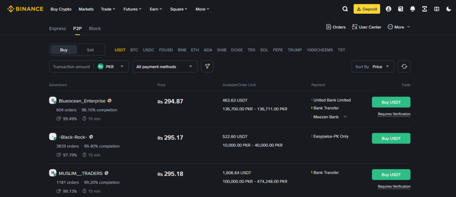
Task: Open the Earn menu dropdown
Action: (156, 9)
